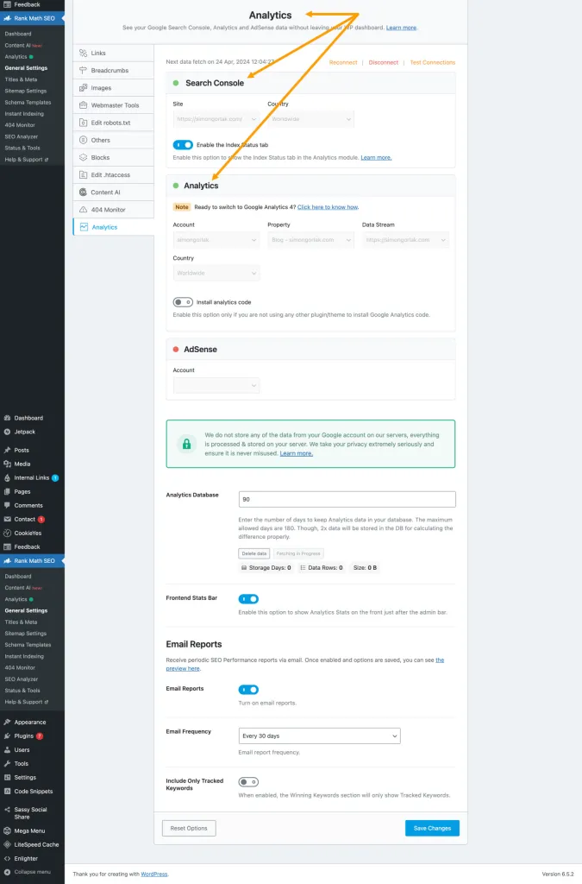Click 'Click here to know how' link
This screenshot has width=582, height=884.
tap(328, 207)
